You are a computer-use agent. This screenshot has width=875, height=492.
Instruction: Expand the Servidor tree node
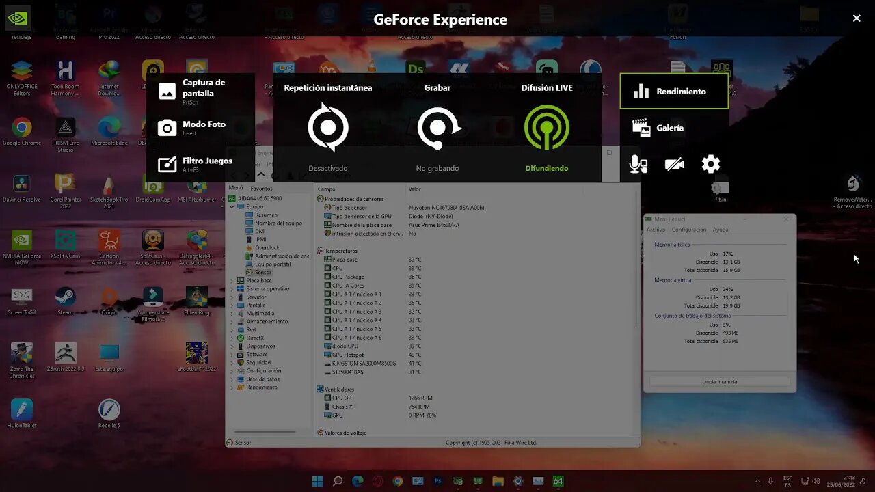click(x=232, y=297)
